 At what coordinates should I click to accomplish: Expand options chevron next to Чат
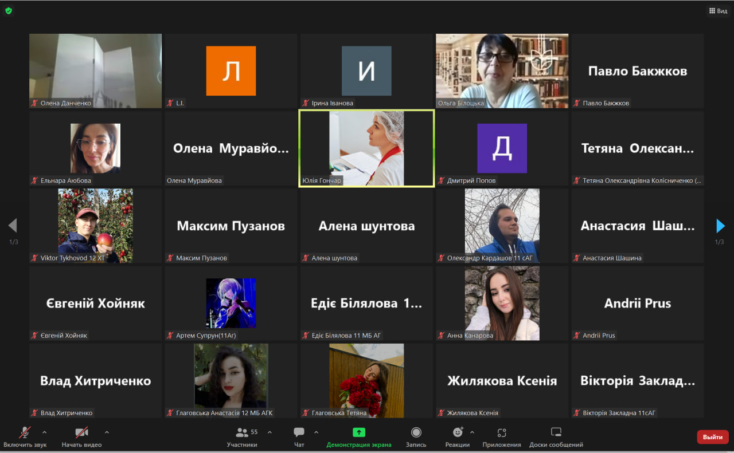tap(316, 432)
